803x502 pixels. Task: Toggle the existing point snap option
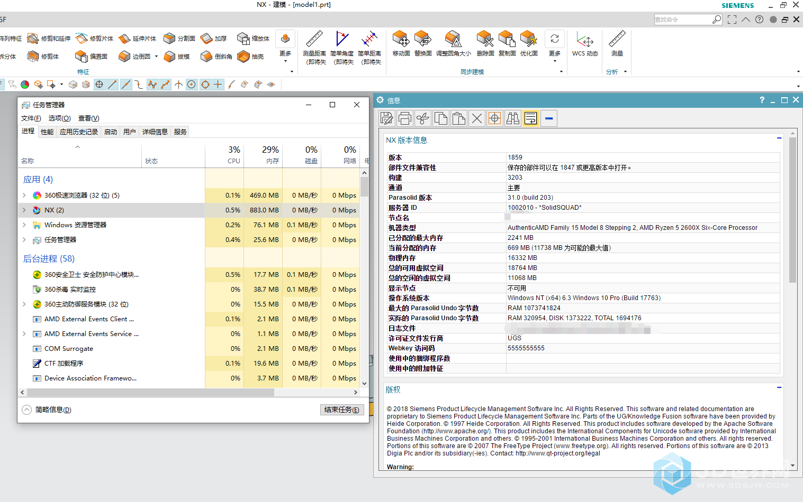pyautogui.click(x=218, y=85)
